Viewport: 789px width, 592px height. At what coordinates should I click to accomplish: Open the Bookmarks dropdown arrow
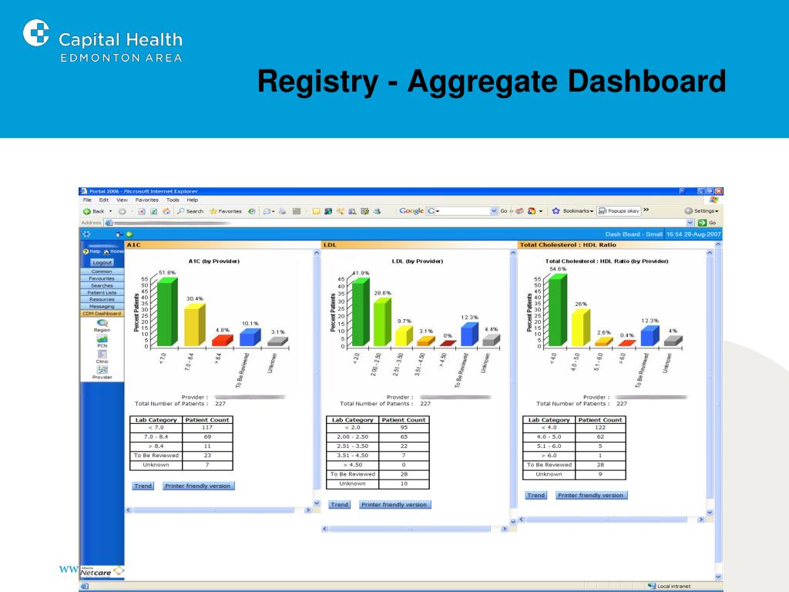[592, 211]
